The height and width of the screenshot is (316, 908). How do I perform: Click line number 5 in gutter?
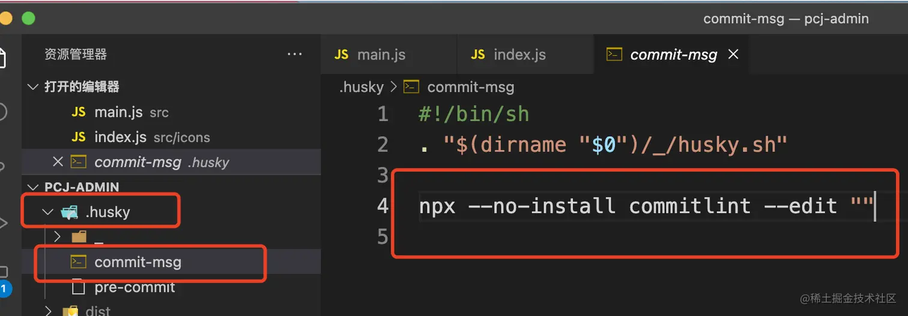point(383,237)
